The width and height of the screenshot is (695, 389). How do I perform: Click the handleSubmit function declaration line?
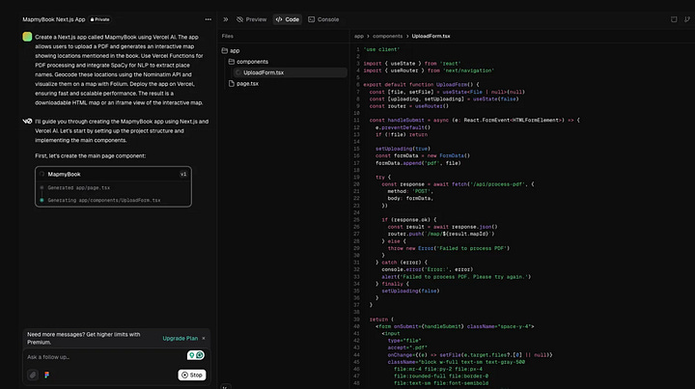(x=474, y=120)
